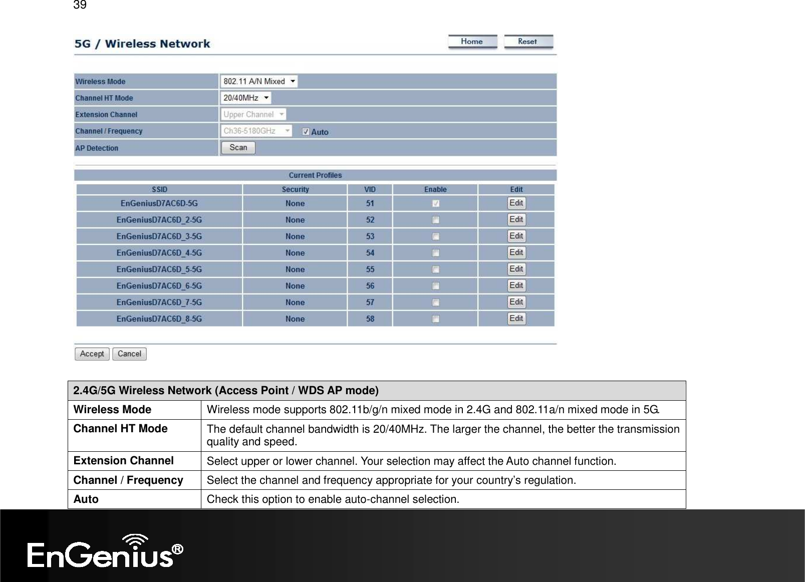Open the Channel / Frequency dropdown
The width and height of the screenshot is (805, 582).
coord(256,131)
